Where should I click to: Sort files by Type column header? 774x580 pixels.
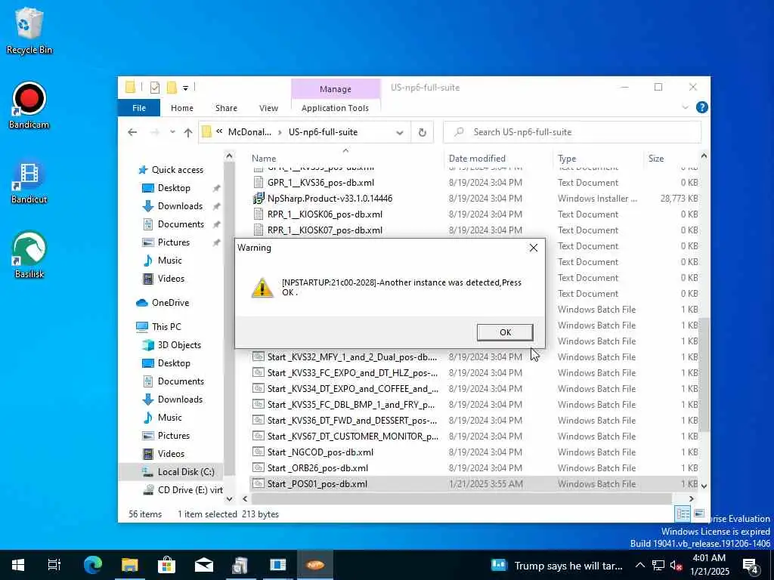pyautogui.click(x=567, y=159)
